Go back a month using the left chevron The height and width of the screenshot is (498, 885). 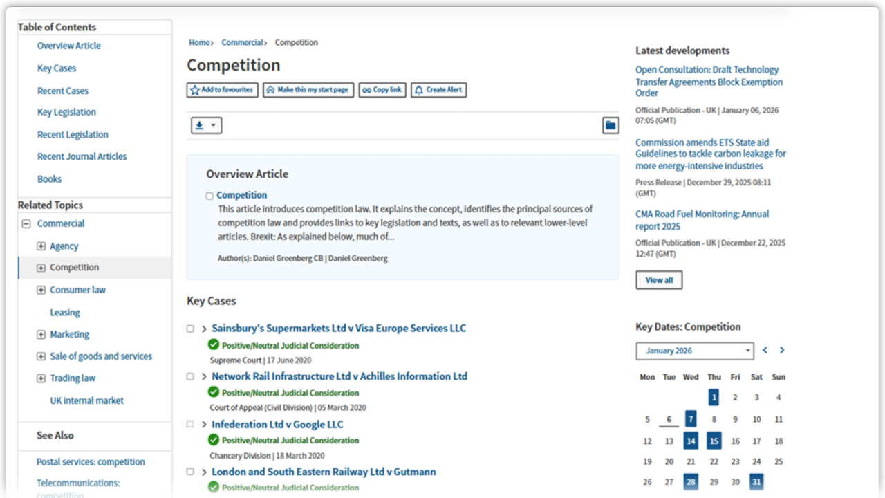[765, 351]
